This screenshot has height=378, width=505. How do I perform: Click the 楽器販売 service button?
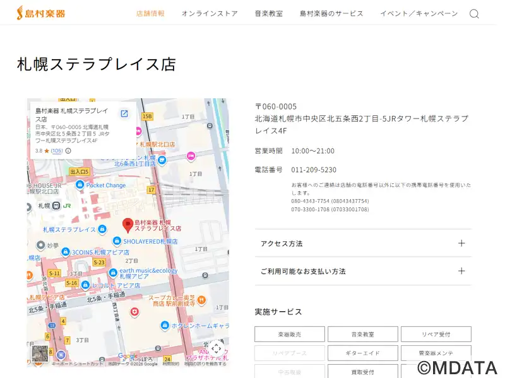pyautogui.click(x=290, y=335)
